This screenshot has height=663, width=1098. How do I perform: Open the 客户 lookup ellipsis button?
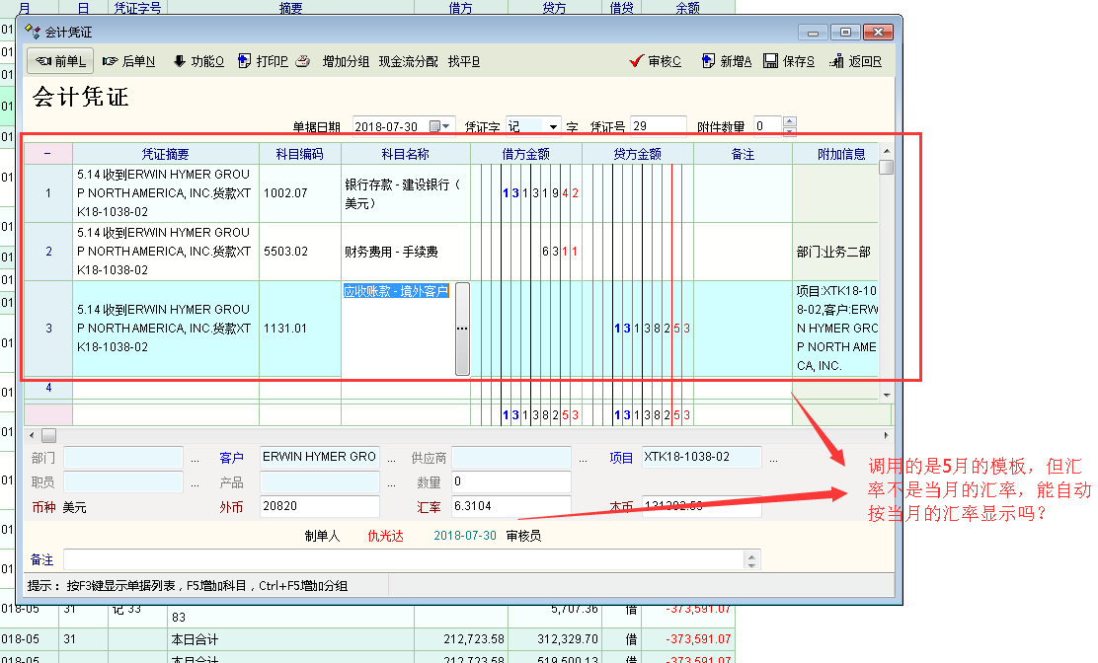[x=392, y=459]
